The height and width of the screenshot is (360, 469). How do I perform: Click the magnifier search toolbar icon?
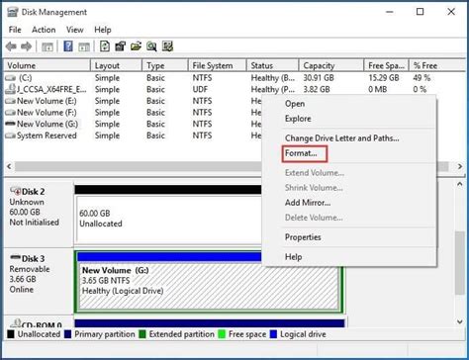pos(151,46)
